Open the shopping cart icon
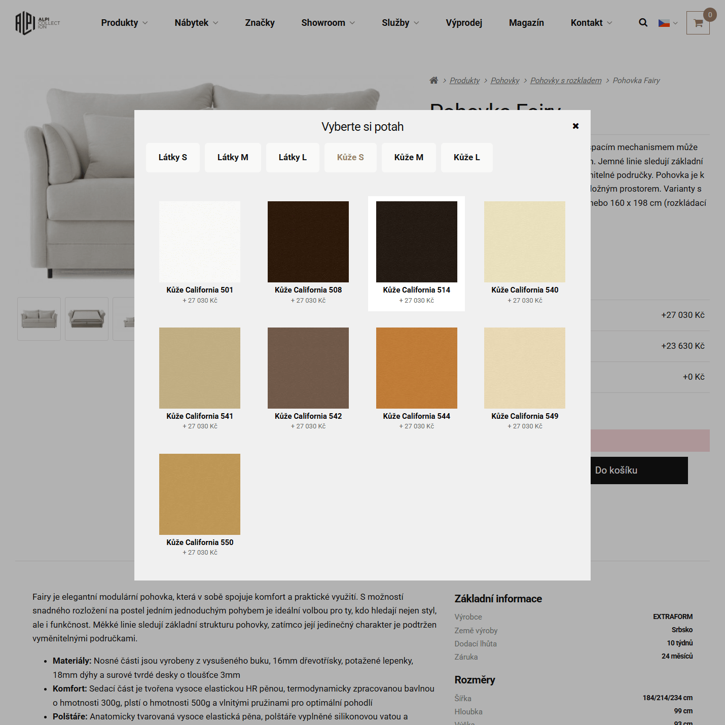This screenshot has height=725, width=725. tap(698, 23)
